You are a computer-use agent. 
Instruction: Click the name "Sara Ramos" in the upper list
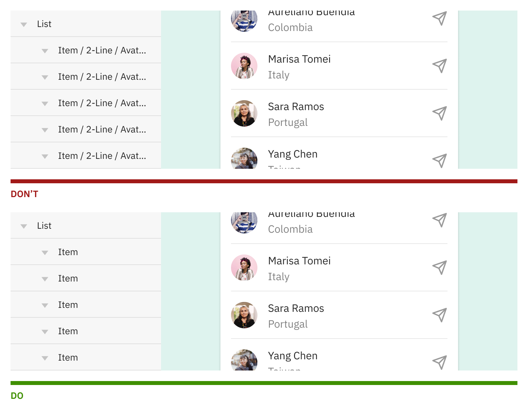[296, 107]
